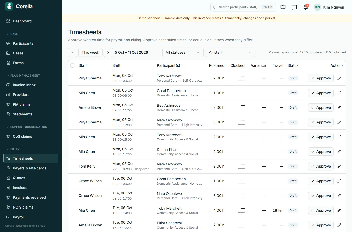Screen dimensions: 352x232
Task: Edit Tom Kelly sleepover shift pencil icon
Action: pos(339,166)
